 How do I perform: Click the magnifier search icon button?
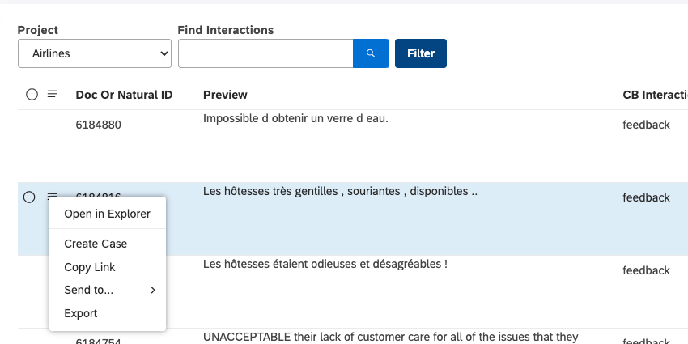pyautogui.click(x=371, y=53)
